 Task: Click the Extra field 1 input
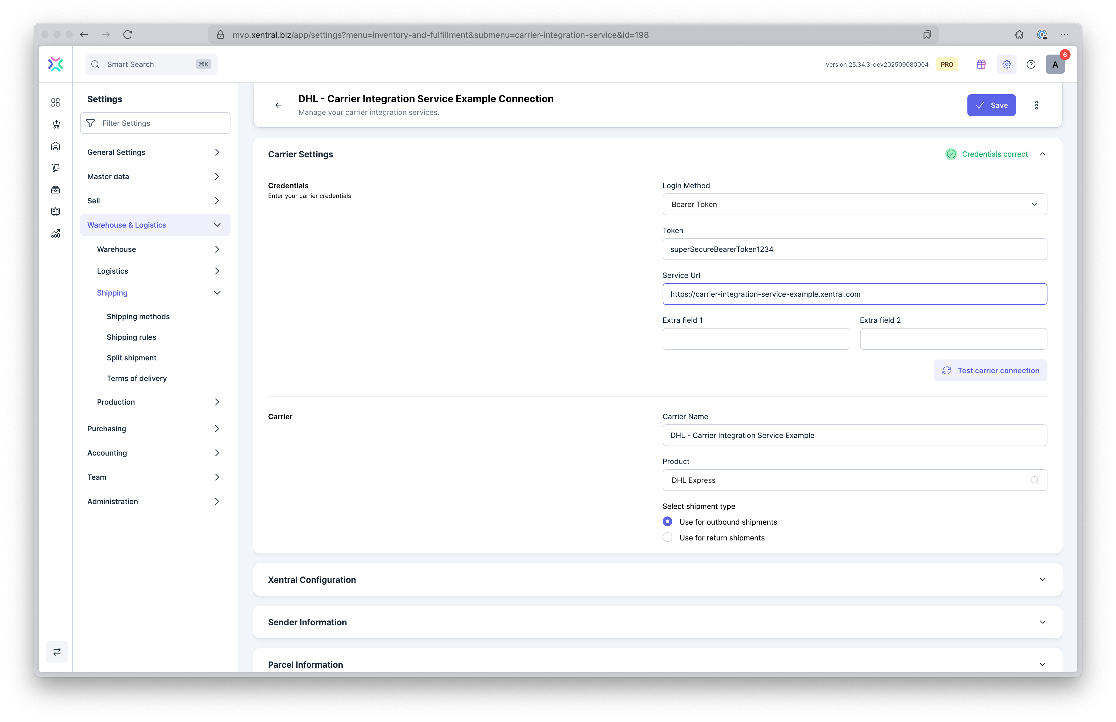click(756, 339)
